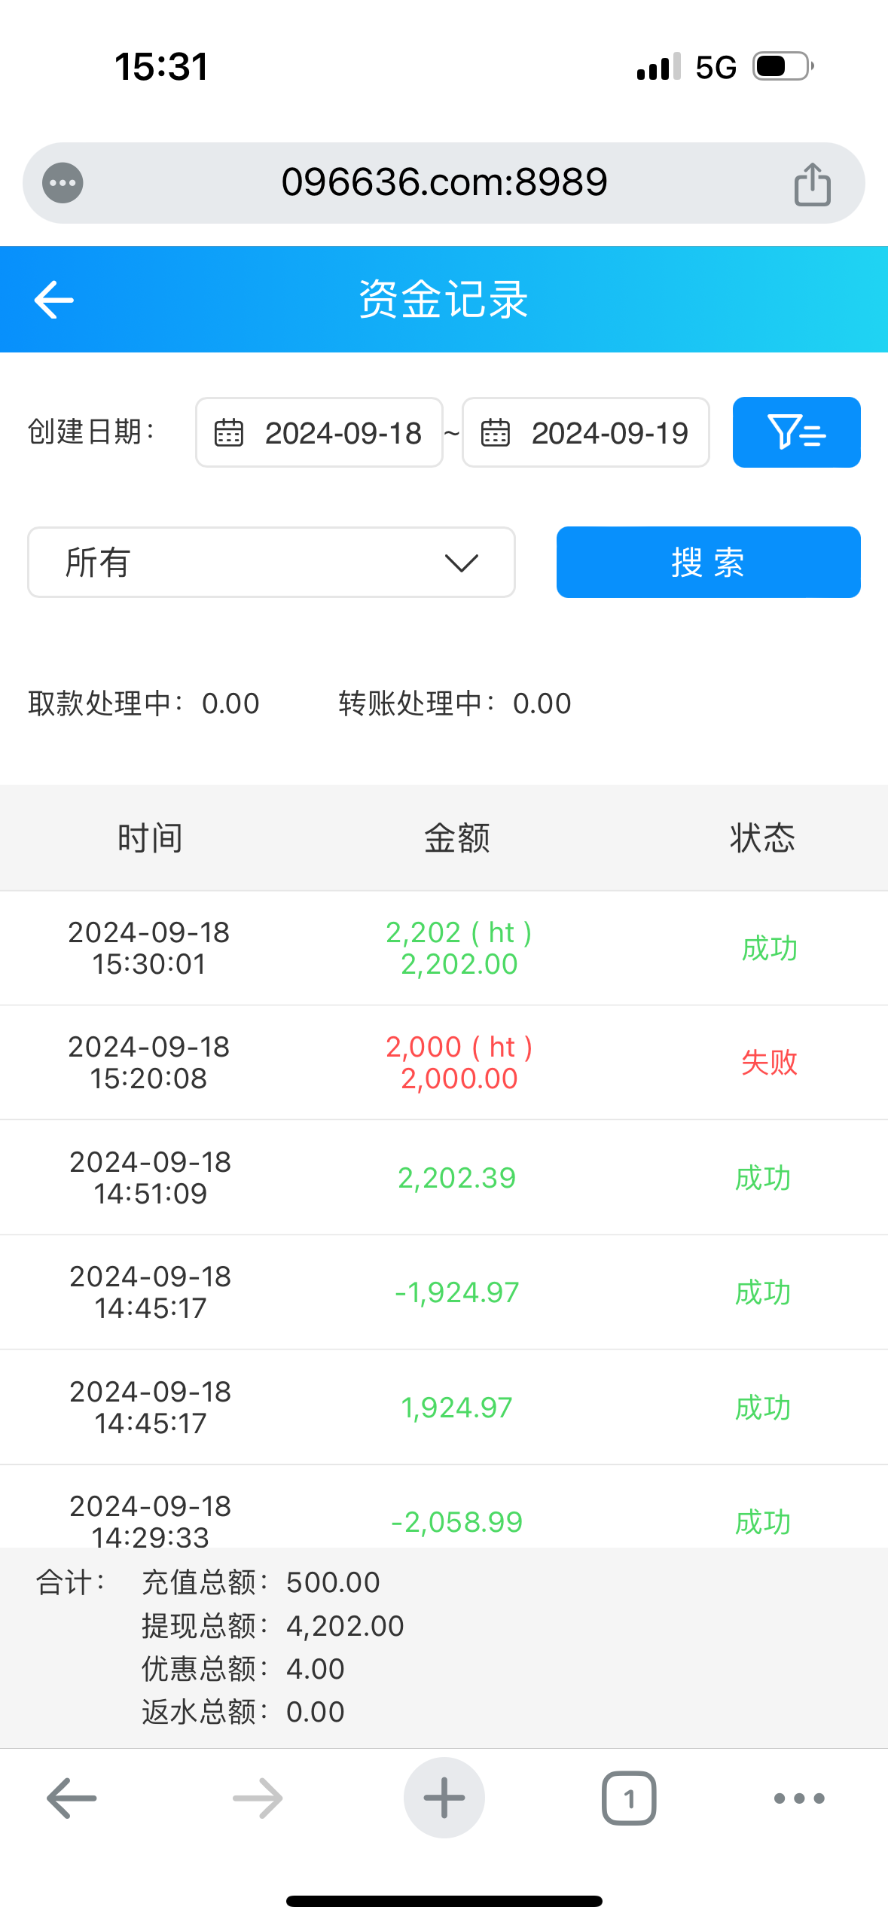Open the site options ellipsis in address bar
Image resolution: width=888 pixels, height=1925 pixels.
coord(63,183)
